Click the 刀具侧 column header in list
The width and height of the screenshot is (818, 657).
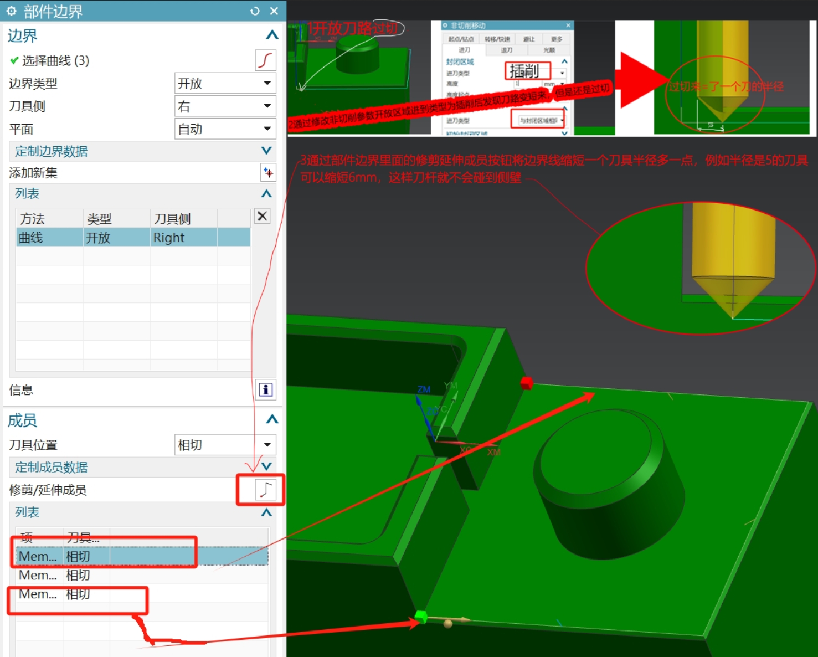point(183,219)
